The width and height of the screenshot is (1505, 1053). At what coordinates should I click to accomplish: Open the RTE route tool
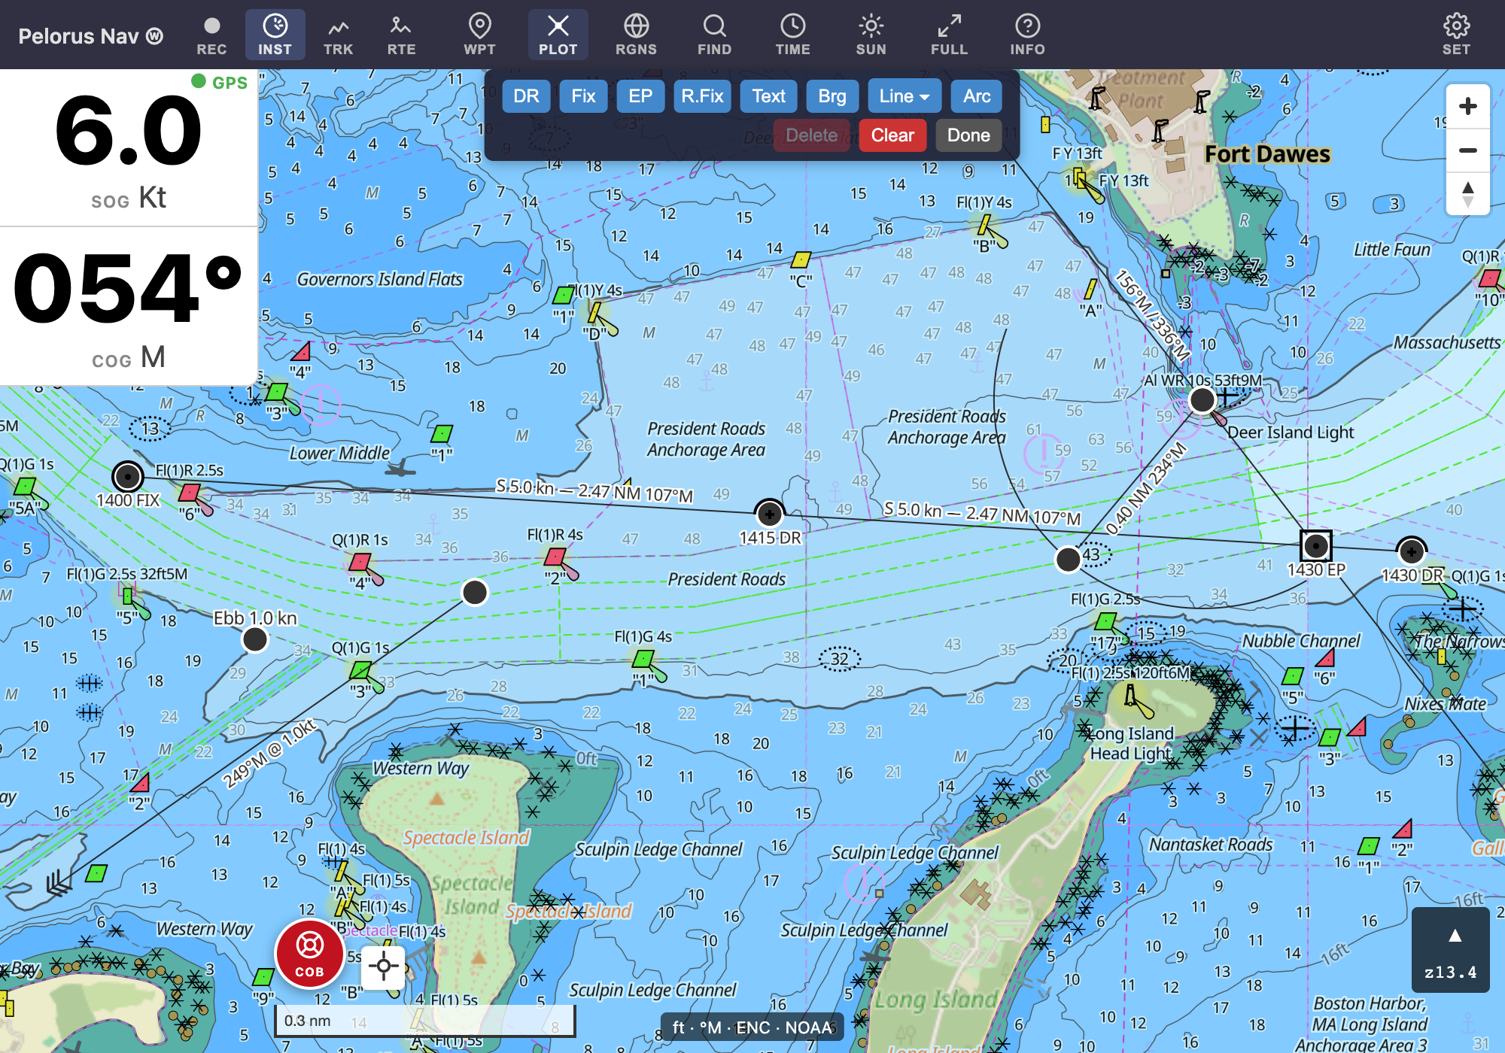pos(401,35)
